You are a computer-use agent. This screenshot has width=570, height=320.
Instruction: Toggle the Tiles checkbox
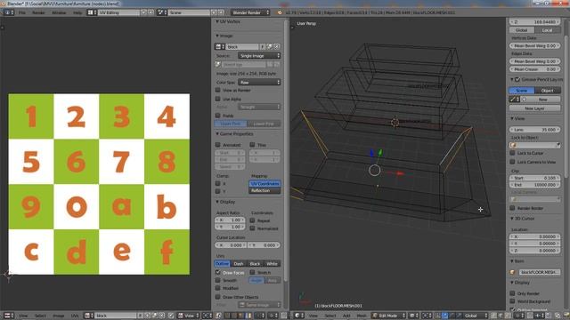point(252,145)
